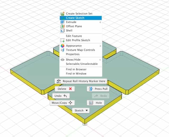The width and height of the screenshot is (169, 137).
Task: Click the Texture Map Controls icon
Action: 63,50
